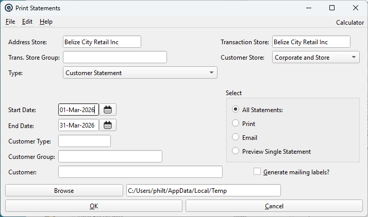368x217 pixels.
Task: Confirm with the OK button
Action: (x=94, y=206)
